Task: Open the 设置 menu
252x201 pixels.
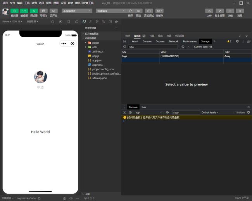Action: coord(63,3)
